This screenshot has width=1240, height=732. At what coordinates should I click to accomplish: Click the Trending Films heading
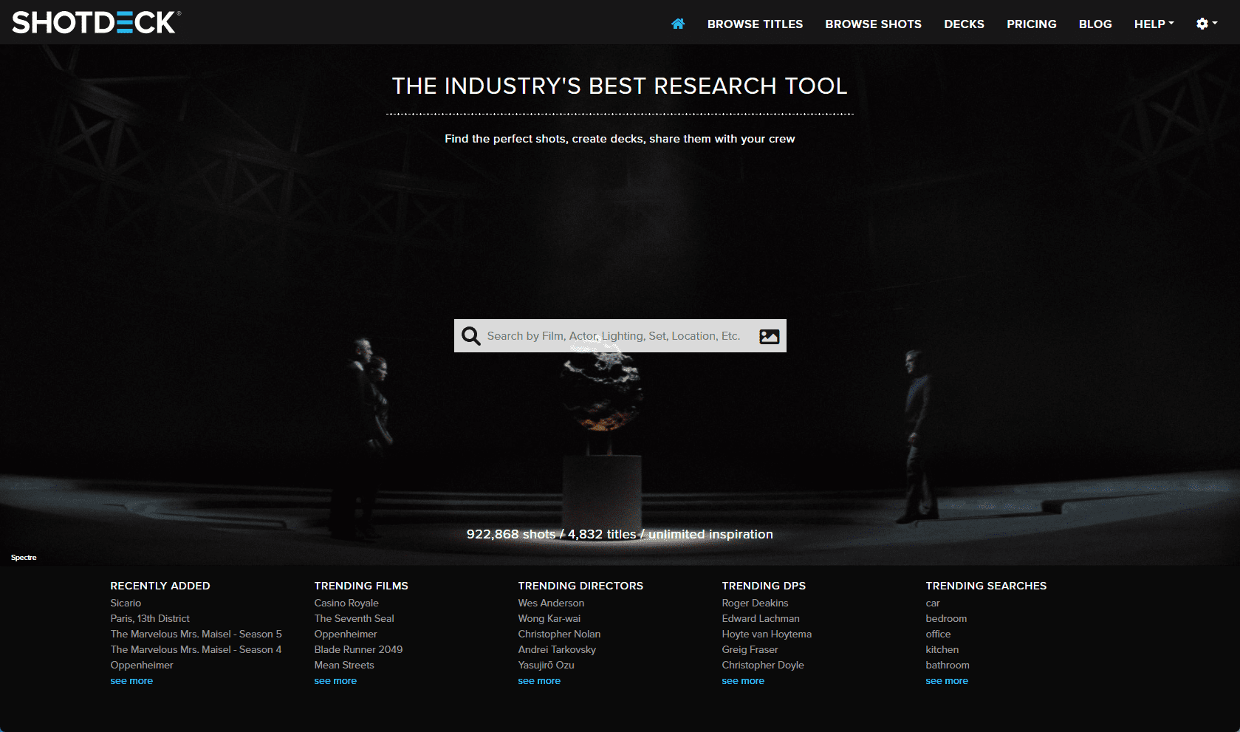click(361, 586)
